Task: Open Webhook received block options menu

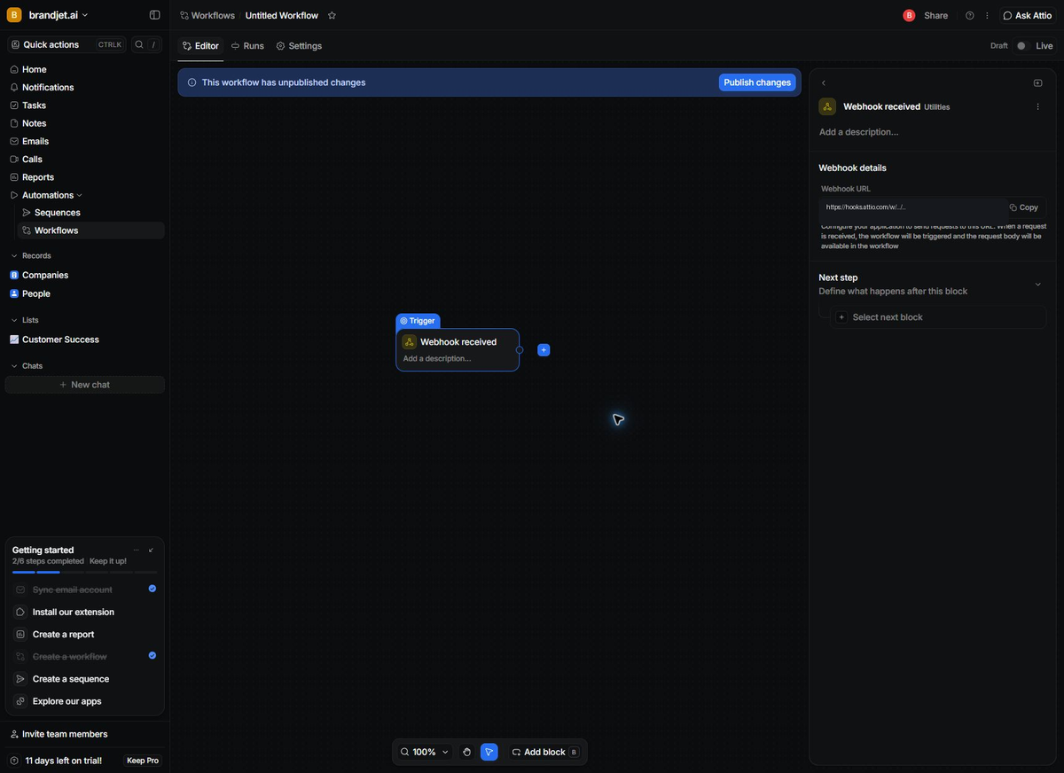Action: coord(1038,107)
